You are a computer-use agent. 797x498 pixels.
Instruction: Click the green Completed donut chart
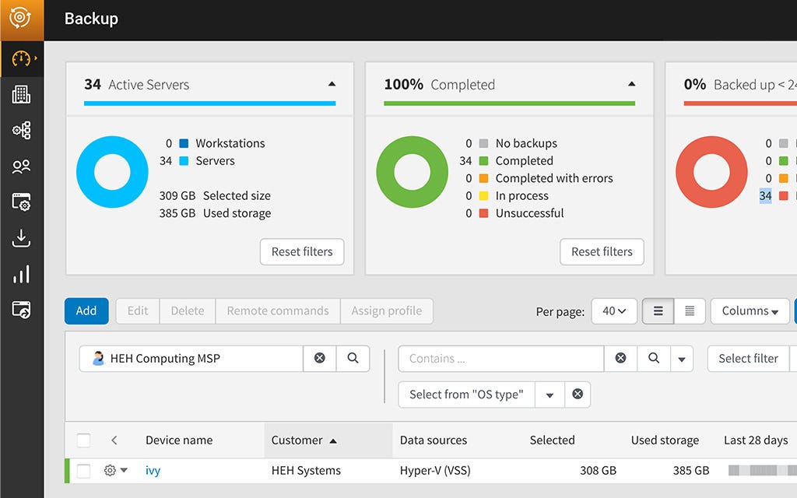click(x=413, y=172)
